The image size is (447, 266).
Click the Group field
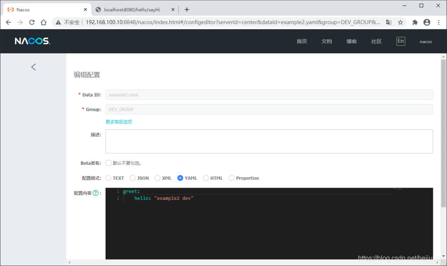click(x=269, y=109)
